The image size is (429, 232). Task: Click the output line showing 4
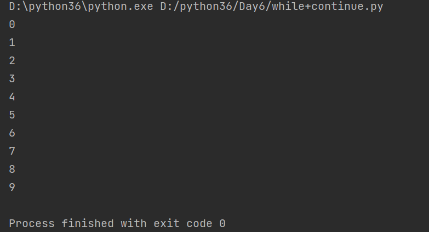coord(12,97)
